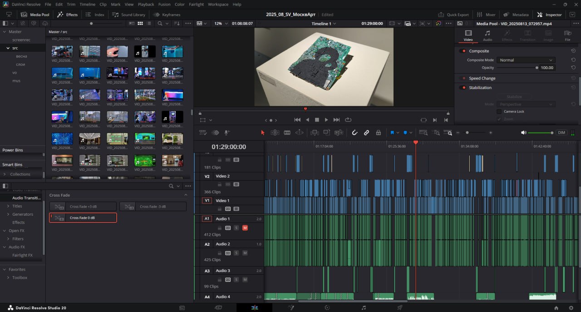
Task: Solo the Audio 2 track
Action: coord(236,253)
